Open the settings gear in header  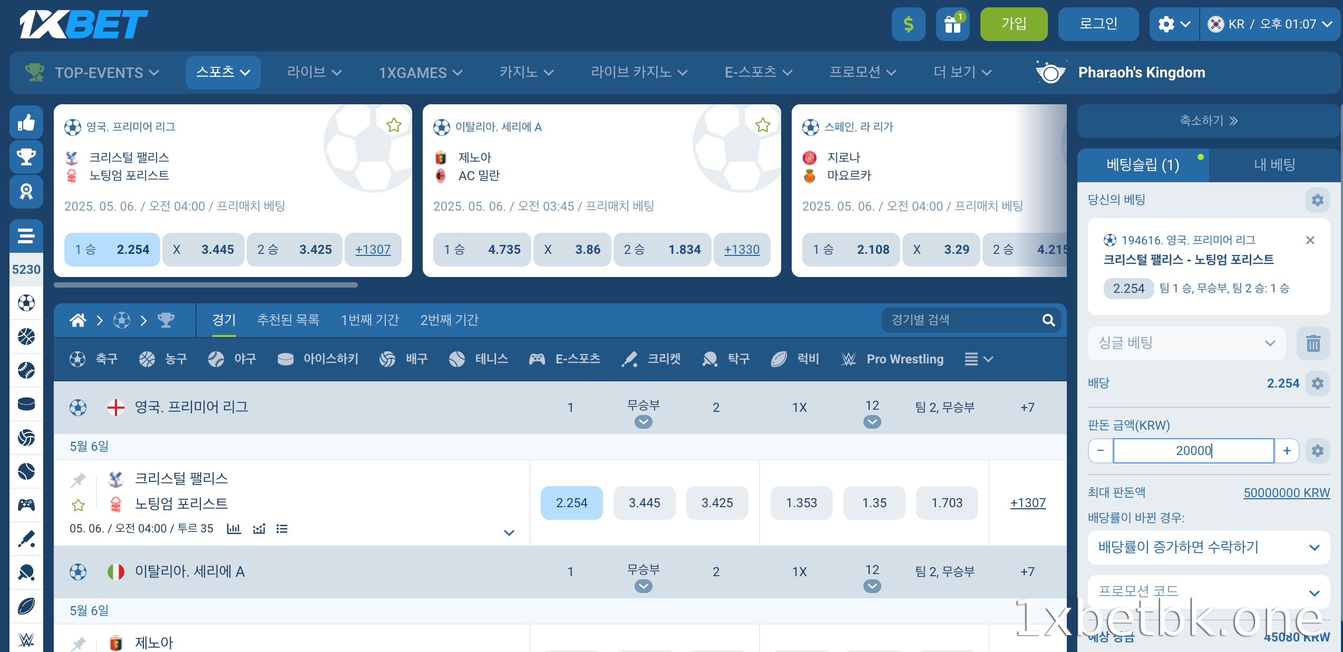tap(1174, 24)
